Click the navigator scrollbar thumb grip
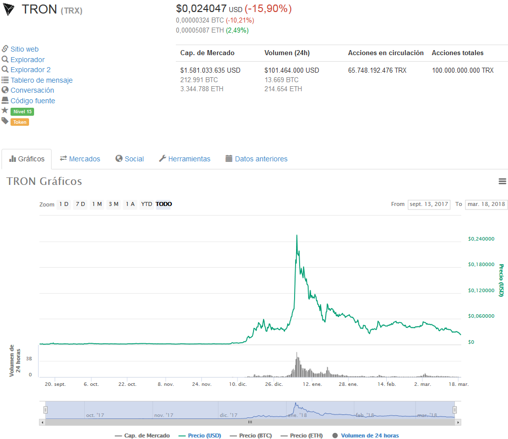Image resolution: width=508 pixels, height=439 pixels. point(250,422)
